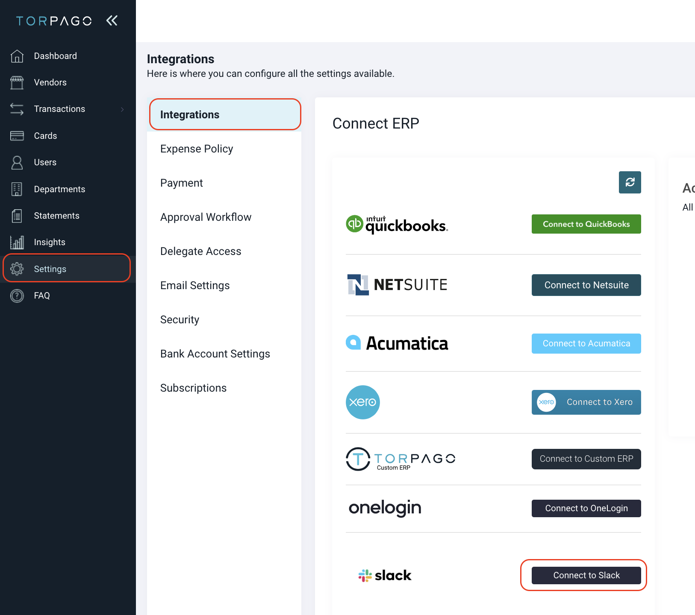Click the round Xero logo

pos(363,402)
